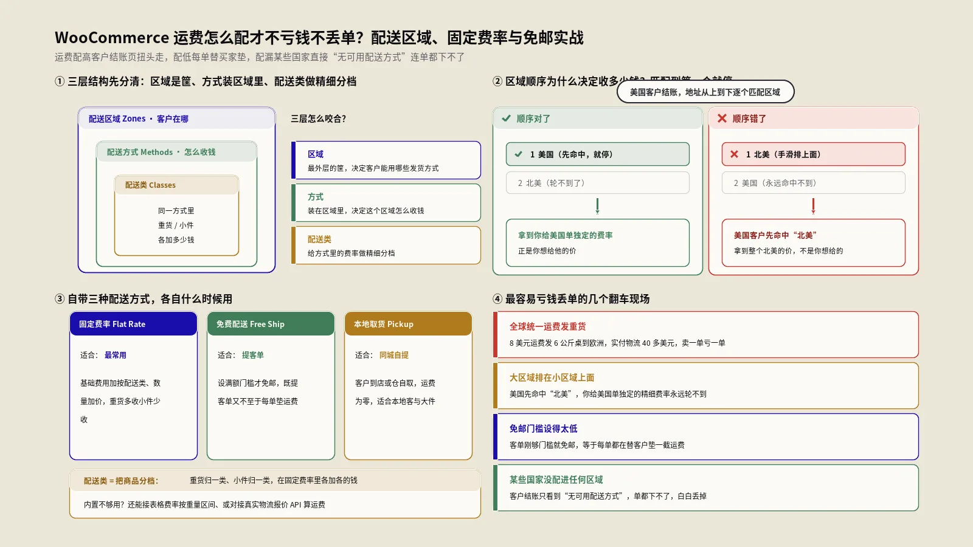
Task: Click the checkmark in the 1 美国 row
Action: click(x=519, y=154)
